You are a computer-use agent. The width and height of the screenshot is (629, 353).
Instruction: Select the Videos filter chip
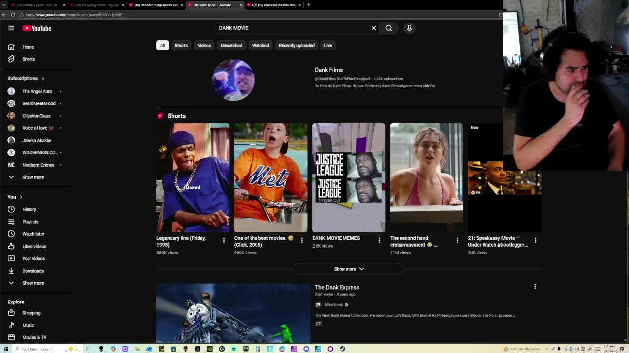pyautogui.click(x=204, y=45)
